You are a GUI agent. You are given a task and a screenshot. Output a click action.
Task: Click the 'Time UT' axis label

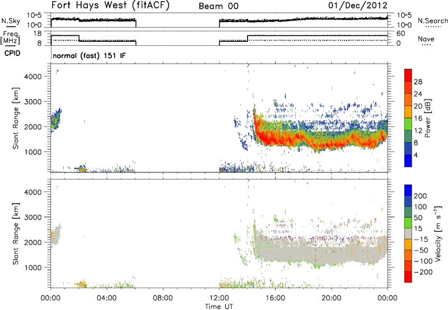[219, 307]
